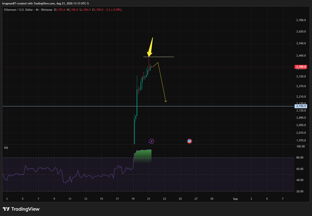
Task: Click the change value −2.2 (−0.09%)
Action: 113,10
